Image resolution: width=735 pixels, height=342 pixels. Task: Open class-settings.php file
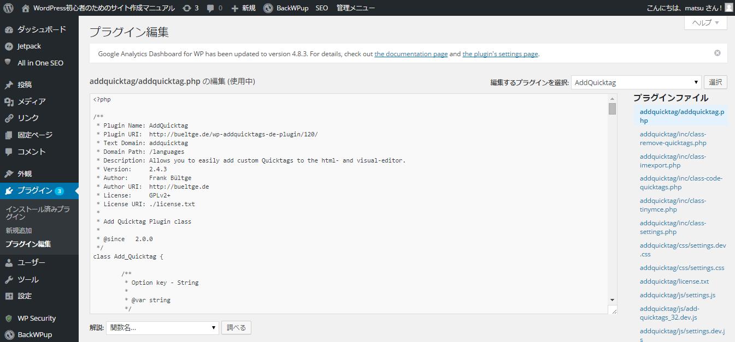(x=673, y=227)
